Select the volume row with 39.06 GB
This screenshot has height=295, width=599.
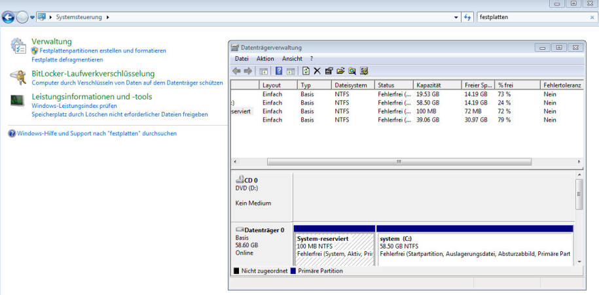click(407, 120)
